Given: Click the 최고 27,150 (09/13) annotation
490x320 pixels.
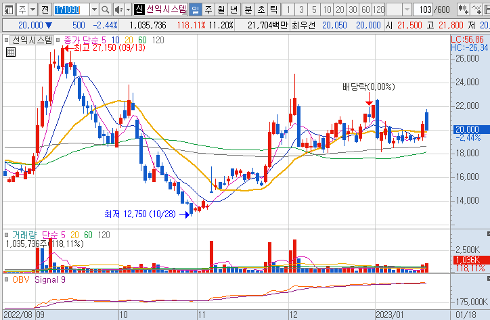Looking at the screenshot, I should pos(110,47).
